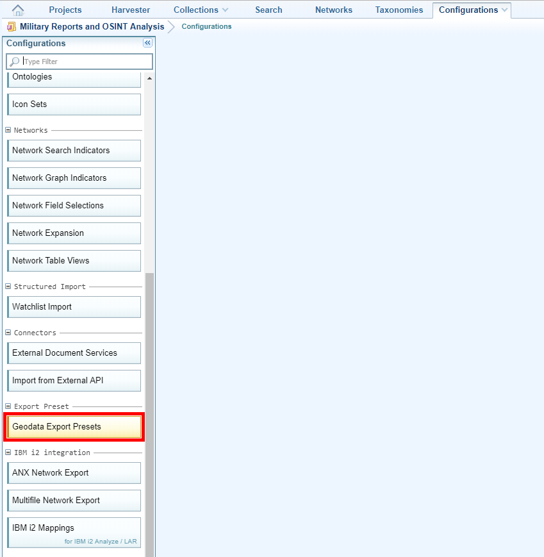Viewport: 544px width, 557px height.
Task: Click the magnifier icon in filter box
Action: [x=14, y=62]
